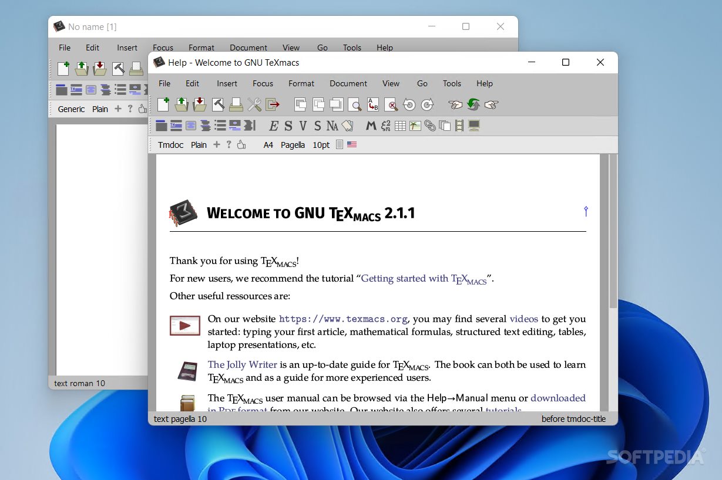Image resolution: width=722 pixels, height=480 pixels.
Task: Click the copy selection icon
Action: [318, 104]
